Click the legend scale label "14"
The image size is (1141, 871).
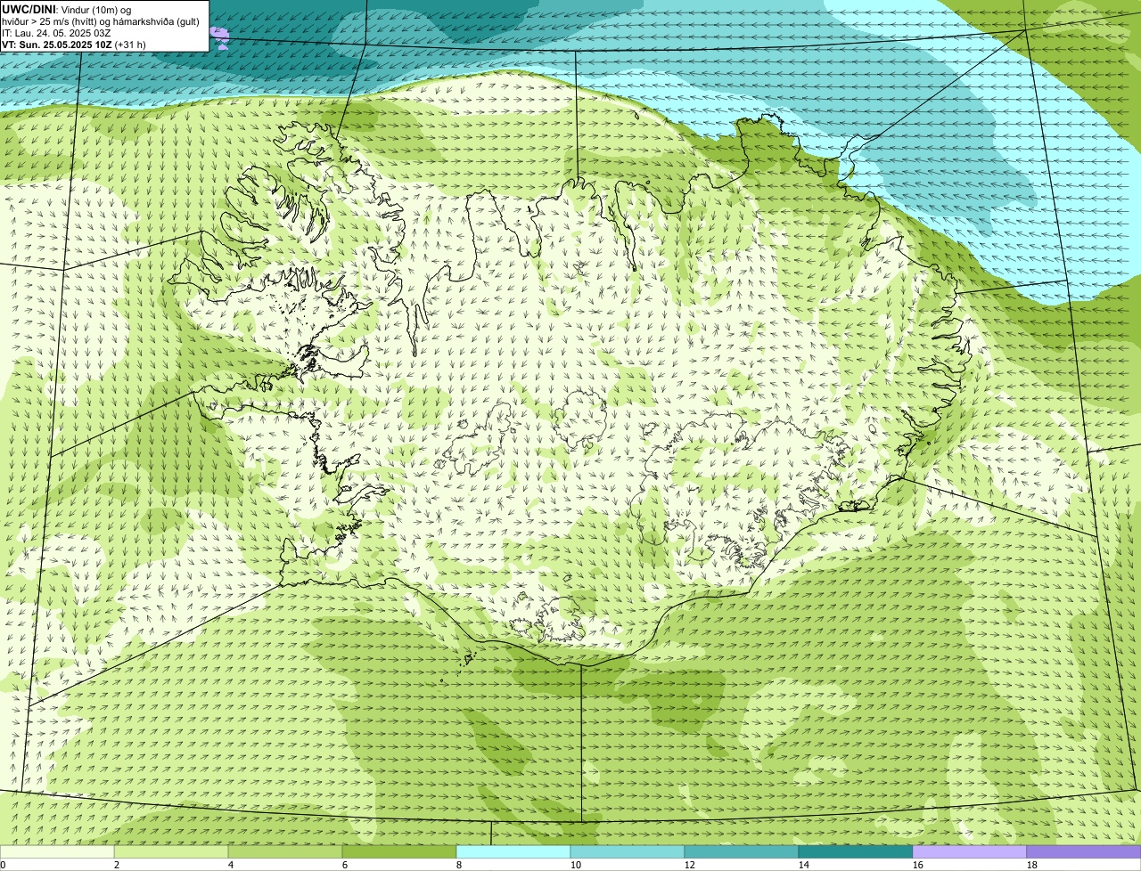click(x=804, y=865)
